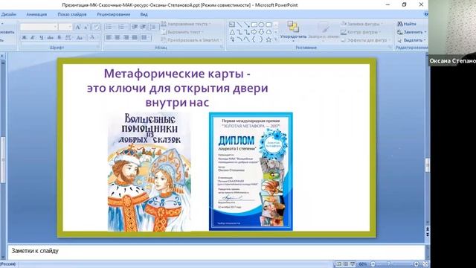Click Найти in editing group
The width and height of the screenshot is (476, 268).
coord(407,24)
